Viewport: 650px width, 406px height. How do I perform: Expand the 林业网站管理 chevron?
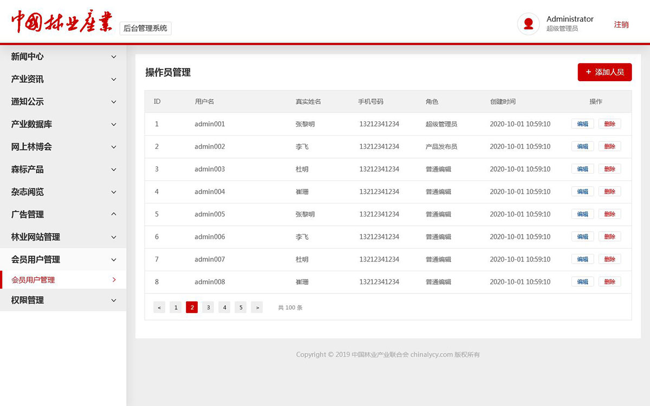(x=114, y=237)
